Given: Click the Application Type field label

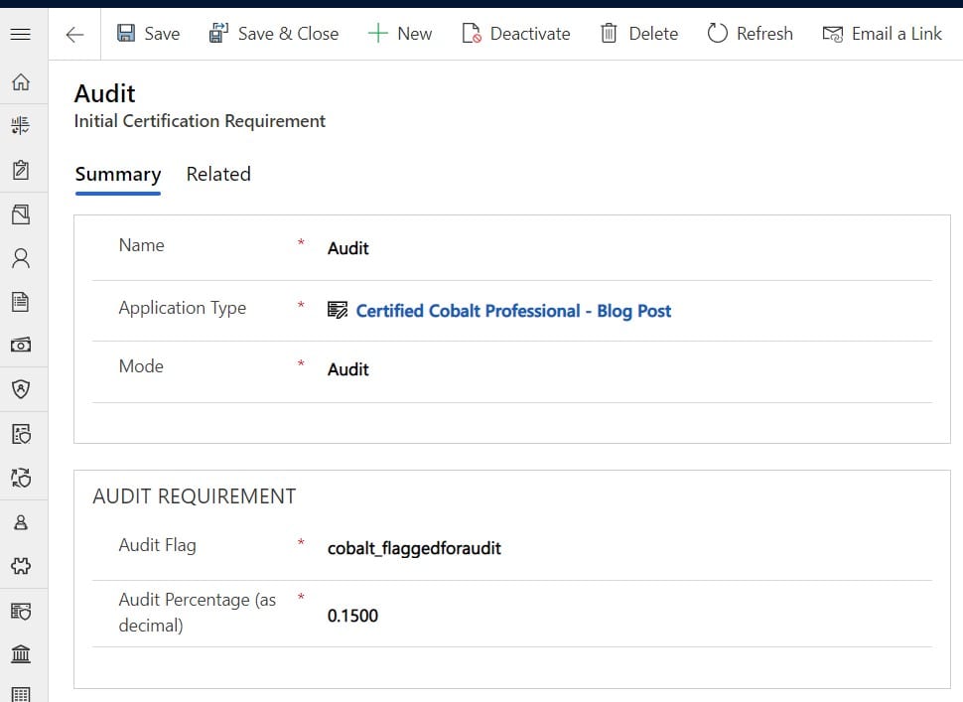Looking at the screenshot, I should click(x=183, y=308).
